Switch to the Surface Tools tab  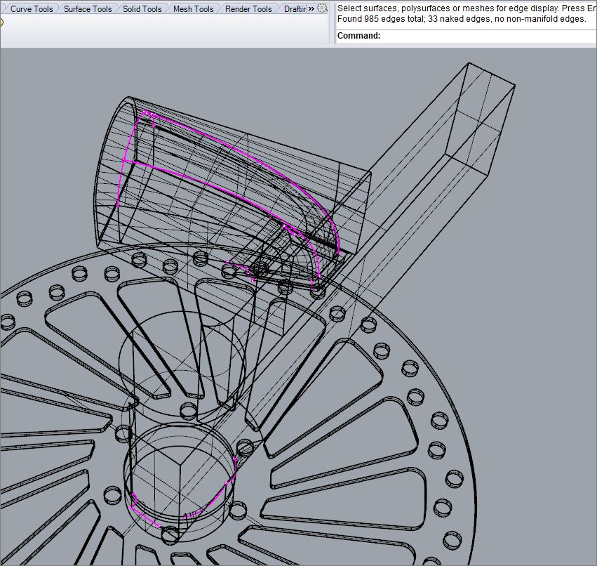click(x=87, y=9)
